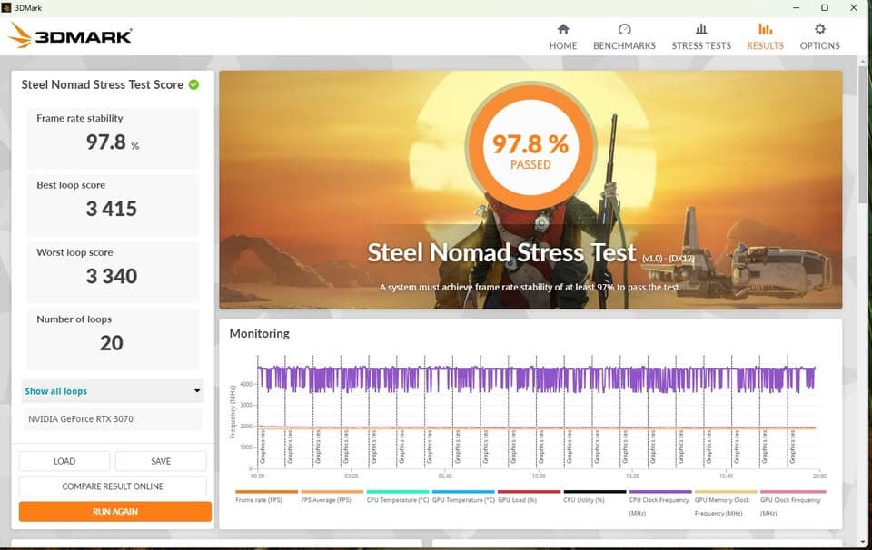Click green validation checkmark next to score title
The width and height of the screenshot is (872, 550).
click(x=193, y=84)
